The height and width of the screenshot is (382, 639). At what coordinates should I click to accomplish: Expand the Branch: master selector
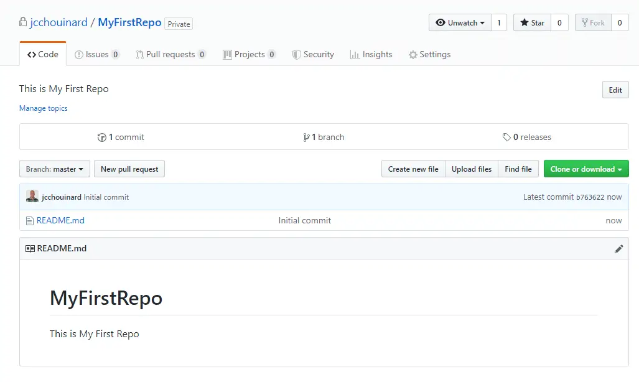tap(55, 169)
